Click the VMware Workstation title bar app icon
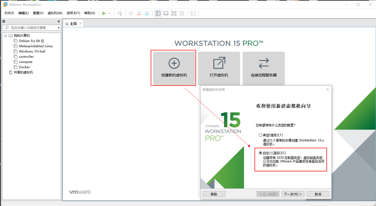376x206 pixels. (x=5, y=4)
